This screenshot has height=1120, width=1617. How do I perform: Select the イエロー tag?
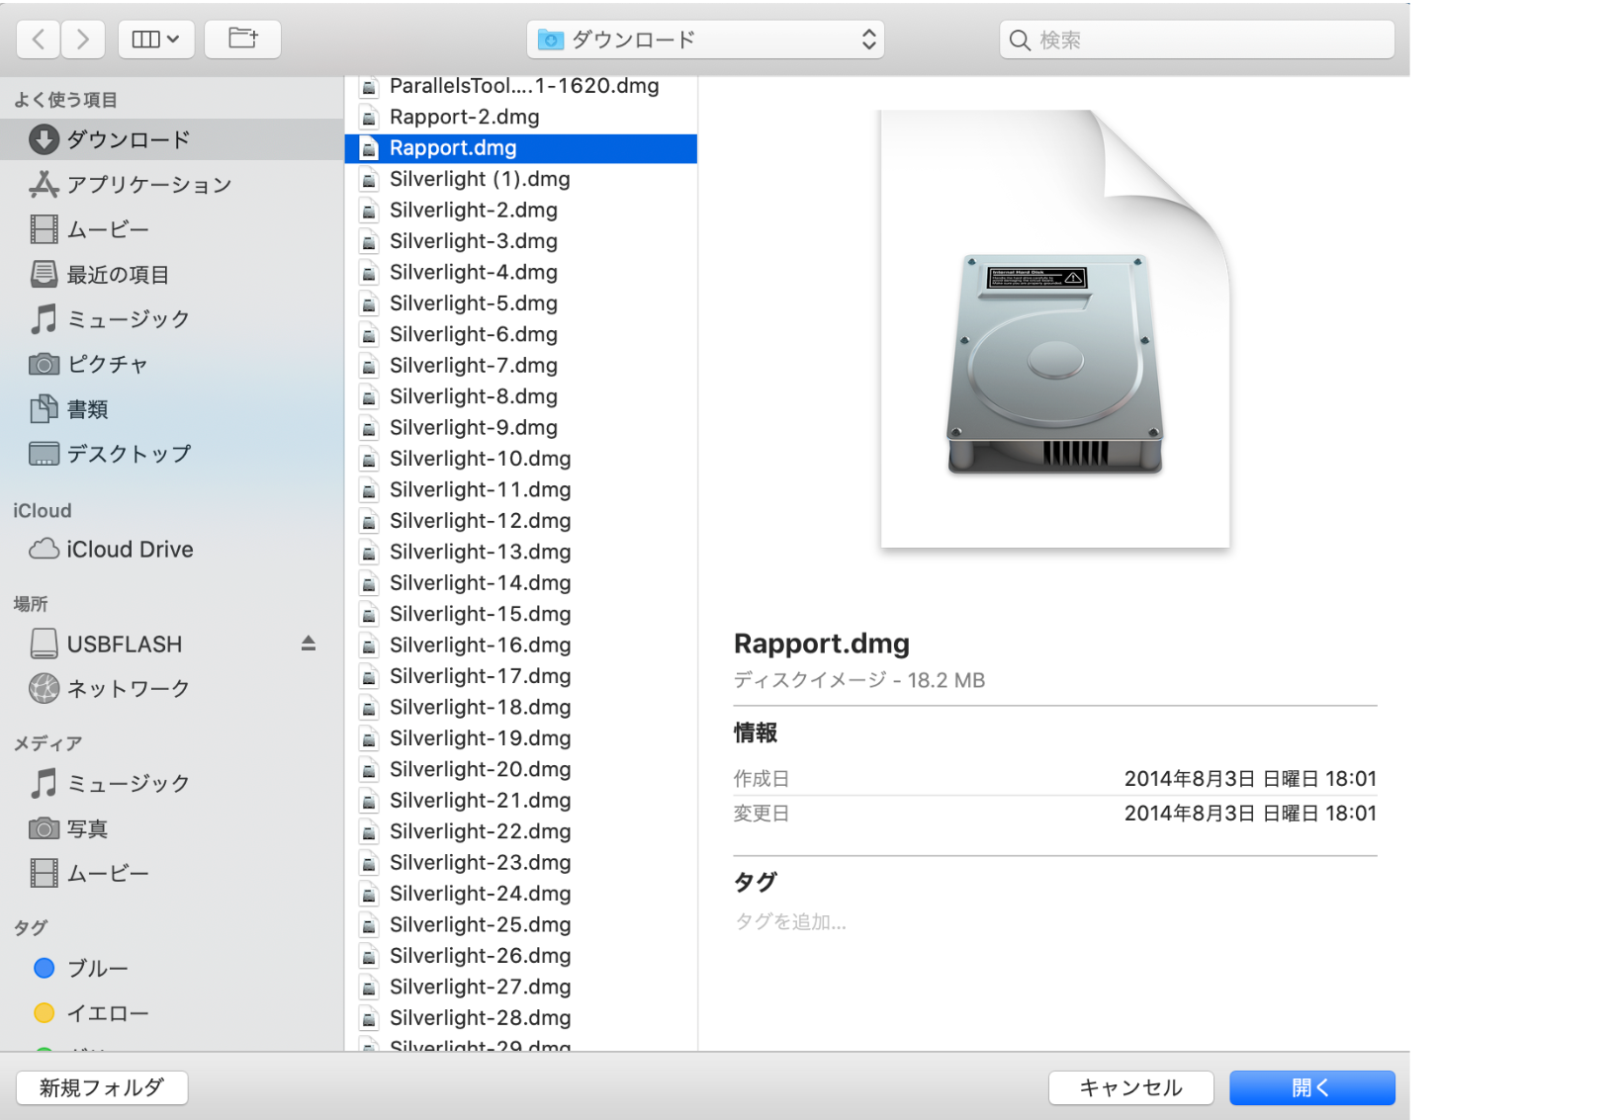[x=107, y=1013]
